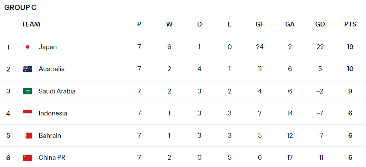Select the Saudi Arabia team name
This screenshot has height=167, width=366.
tap(57, 91)
